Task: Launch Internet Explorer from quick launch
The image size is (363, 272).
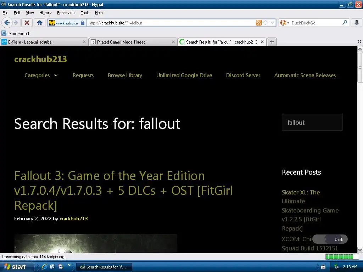Action: (x=44, y=267)
